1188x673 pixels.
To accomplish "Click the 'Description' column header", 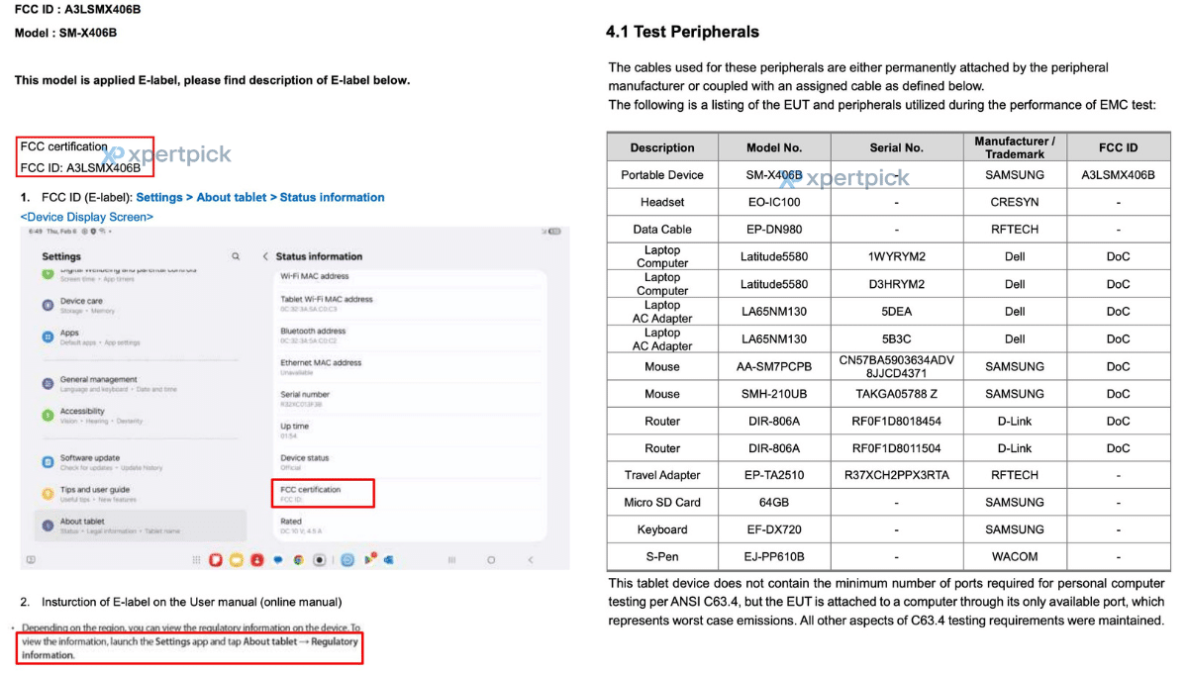I will click(x=662, y=147).
